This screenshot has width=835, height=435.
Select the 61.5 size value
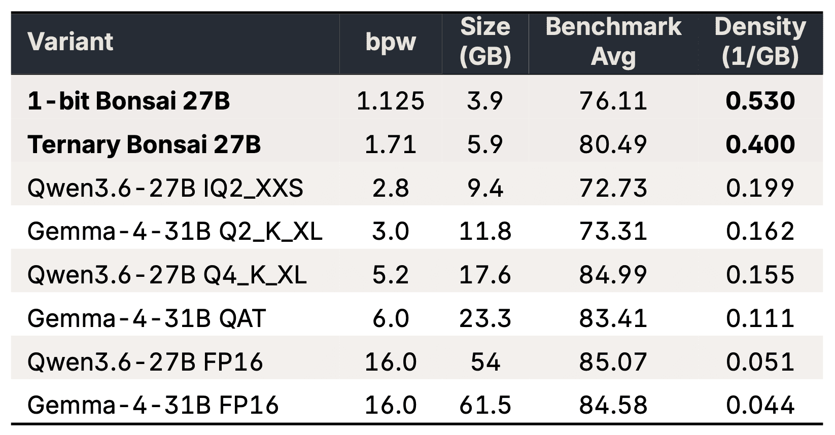point(485,406)
